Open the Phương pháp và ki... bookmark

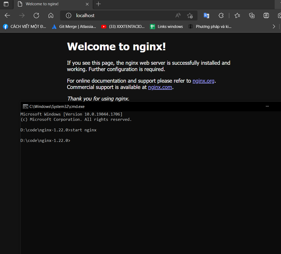(x=210, y=27)
